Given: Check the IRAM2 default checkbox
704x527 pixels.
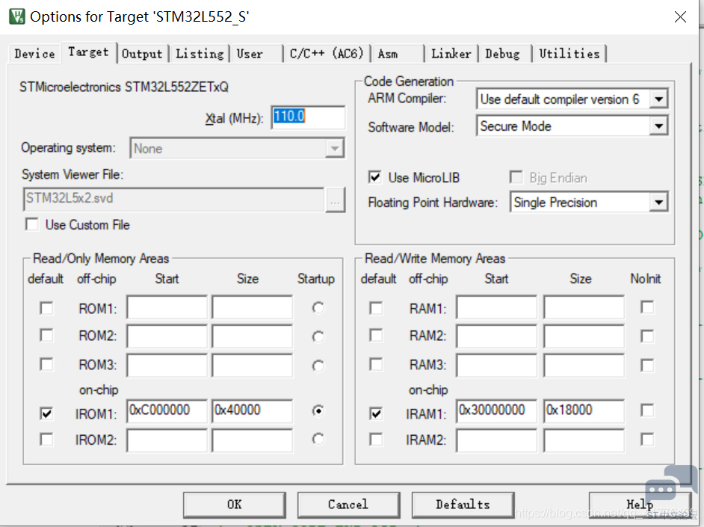Looking at the screenshot, I should (376, 439).
